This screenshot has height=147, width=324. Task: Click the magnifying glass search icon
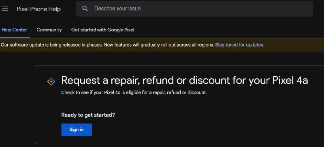(x=85, y=9)
